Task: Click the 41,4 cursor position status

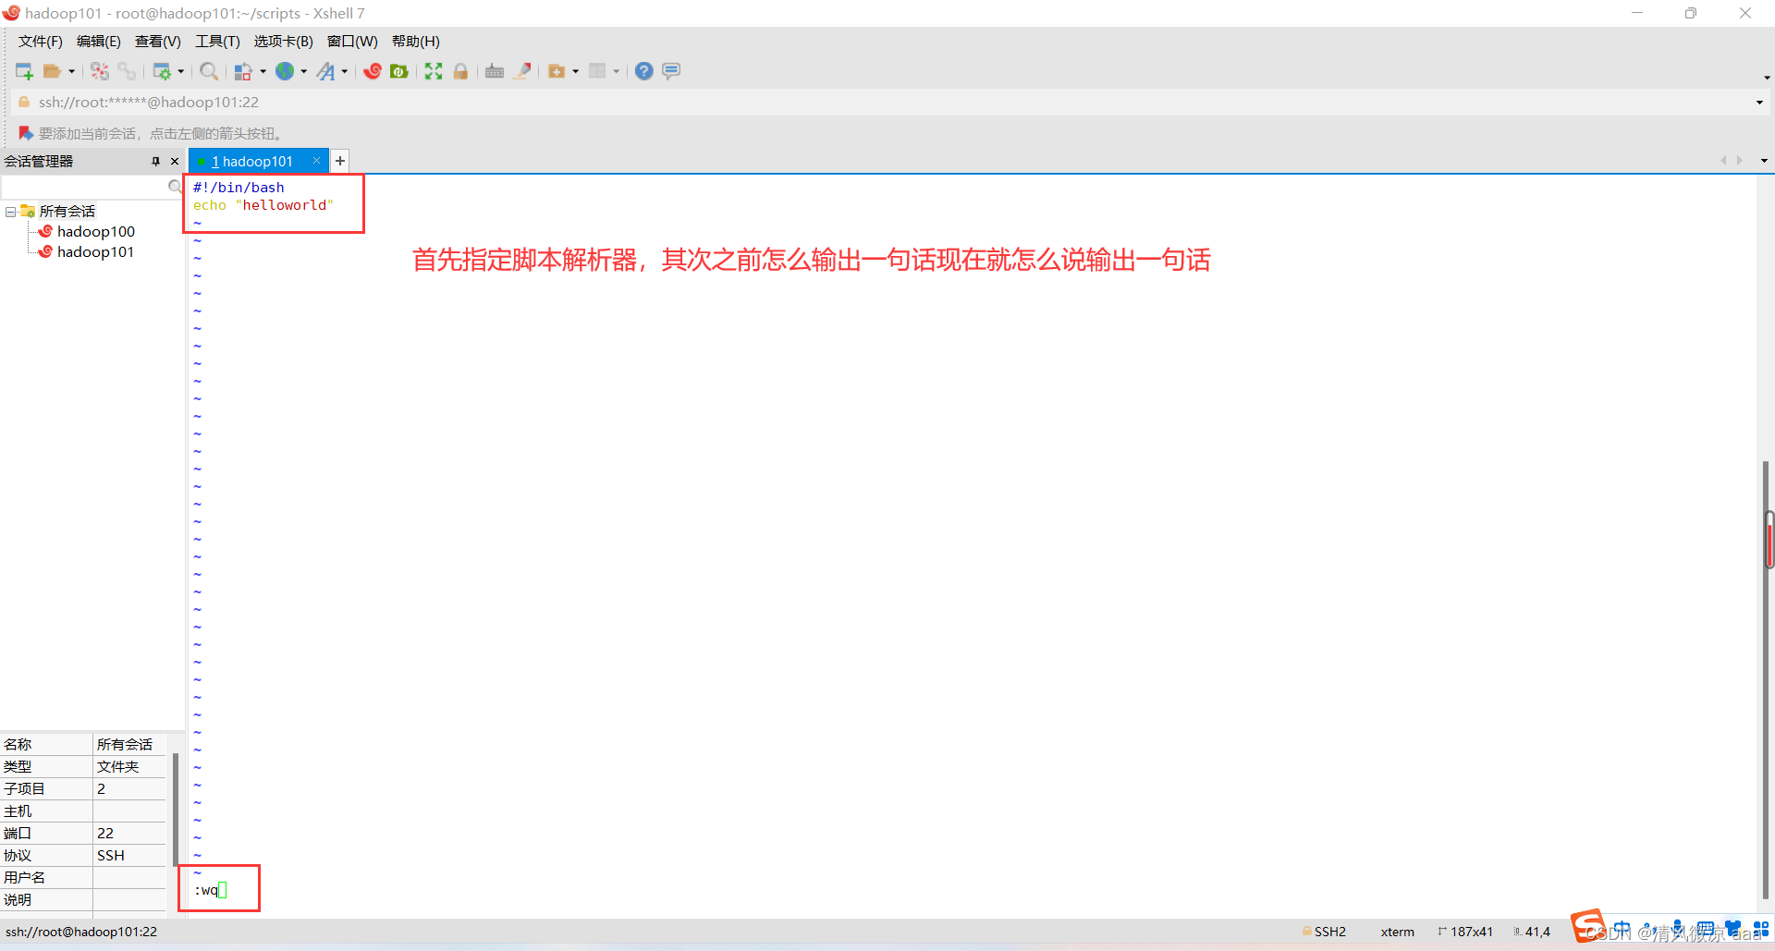Action: coord(1532,932)
